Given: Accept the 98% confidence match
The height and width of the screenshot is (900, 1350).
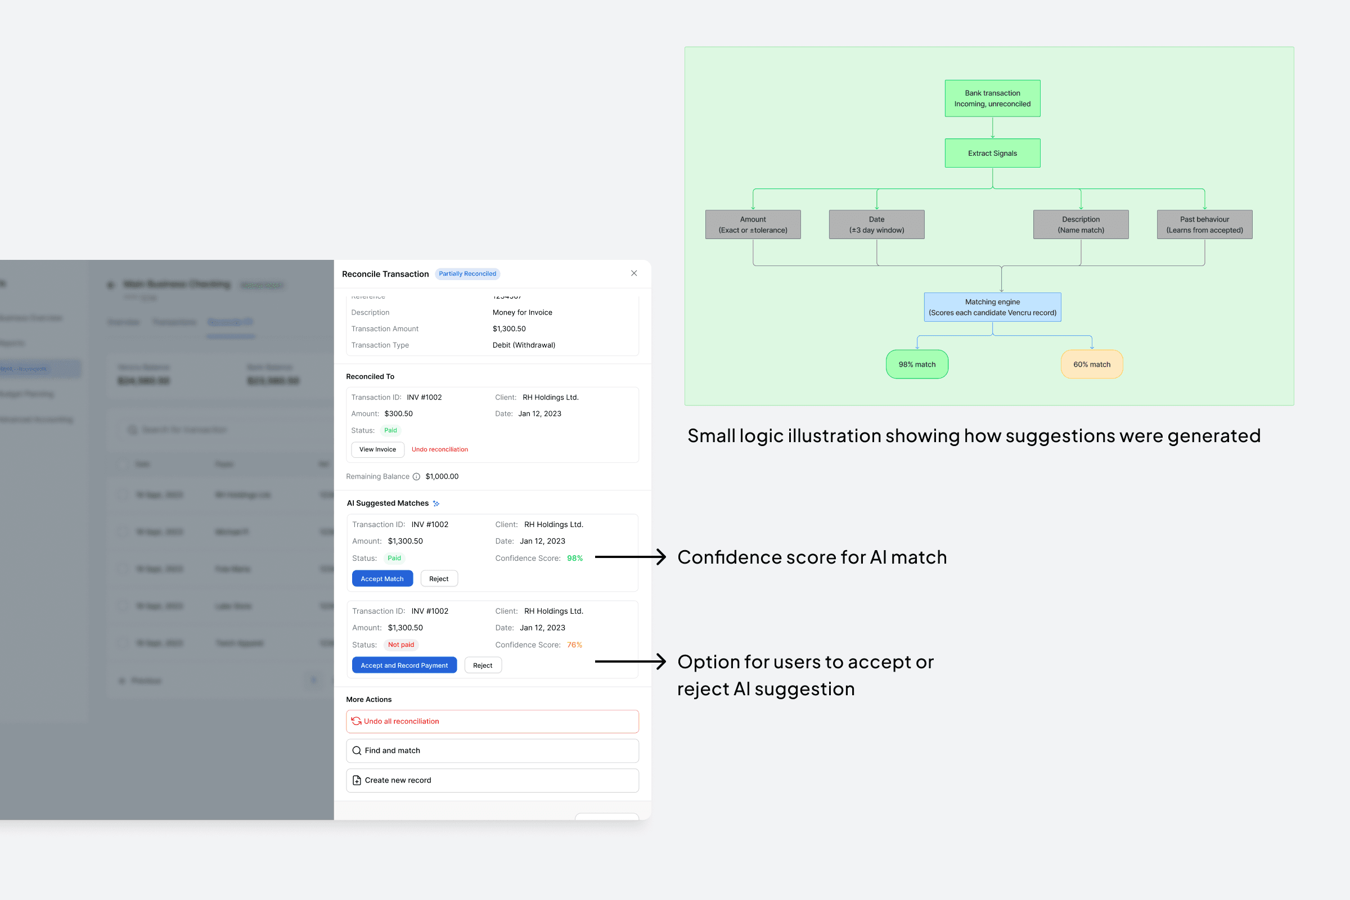Looking at the screenshot, I should pyautogui.click(x=382, y=579).
